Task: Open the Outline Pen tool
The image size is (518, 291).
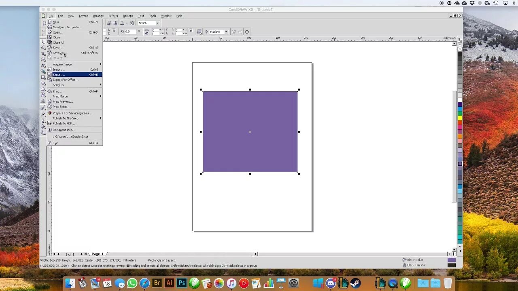Action: (43, 121)
